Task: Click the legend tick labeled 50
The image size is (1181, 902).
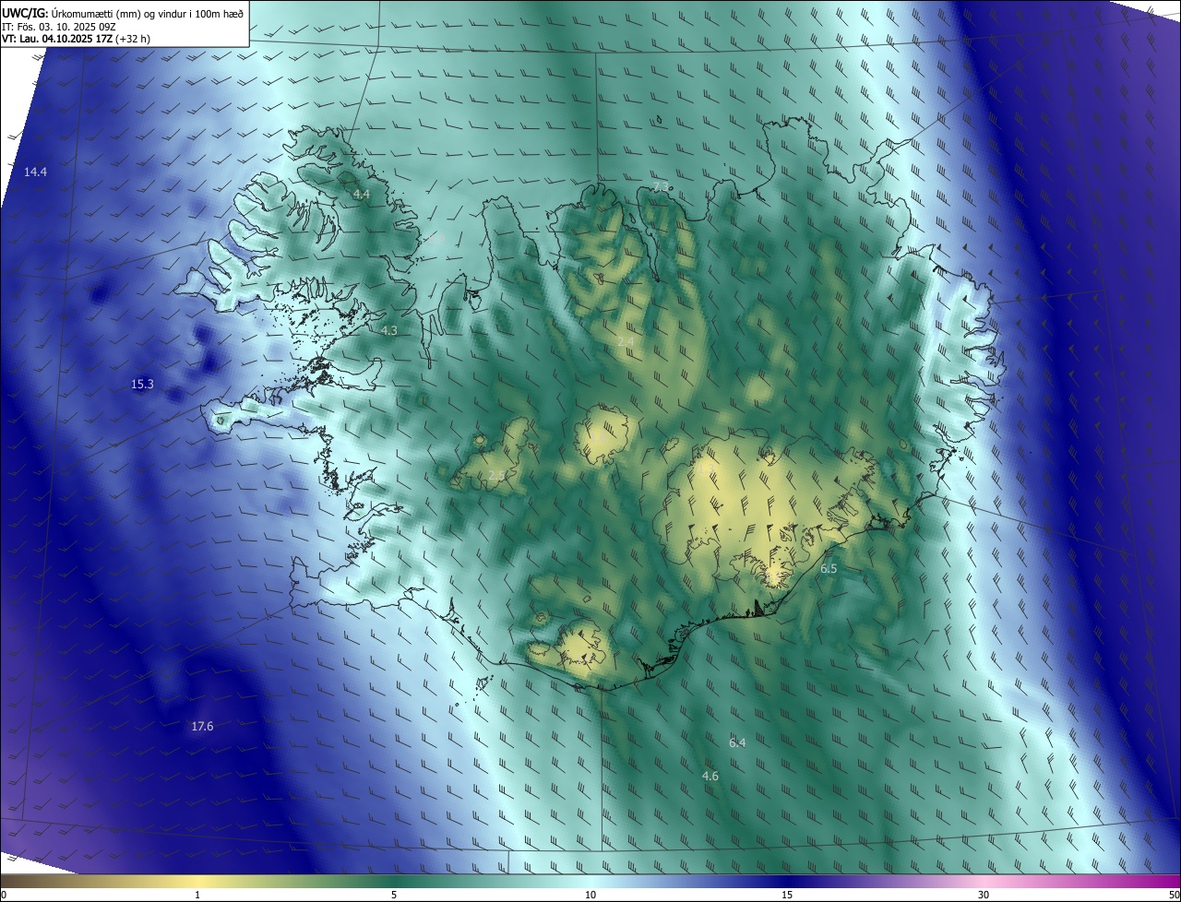Action: (x=1174, y=896)
